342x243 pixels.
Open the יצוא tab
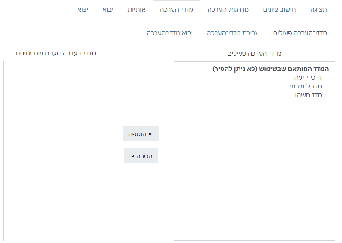pyautogui.click(x=83, y=9)
